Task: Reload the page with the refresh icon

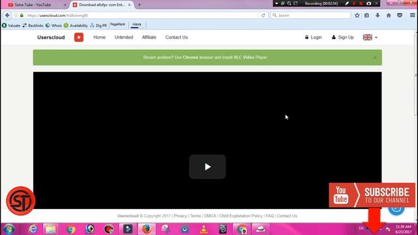Action: coord(263,16)
